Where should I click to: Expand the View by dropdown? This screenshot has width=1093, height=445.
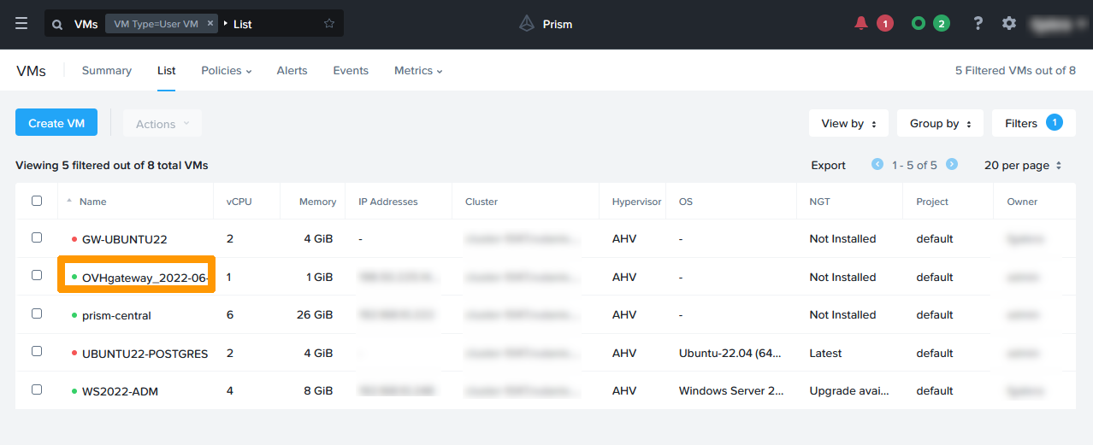coord(848,123)
